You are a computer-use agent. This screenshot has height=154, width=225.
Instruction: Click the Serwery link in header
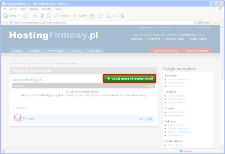[x=154, y=39]
